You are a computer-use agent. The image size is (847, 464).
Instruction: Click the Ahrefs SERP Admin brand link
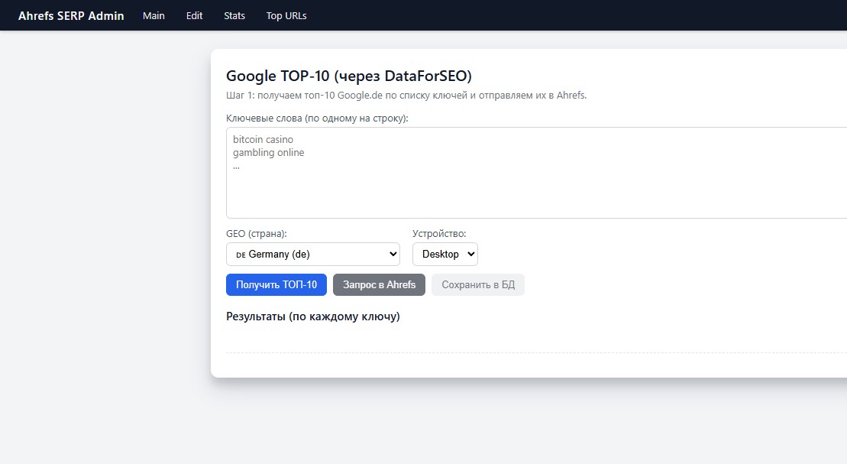pos(70,15)
